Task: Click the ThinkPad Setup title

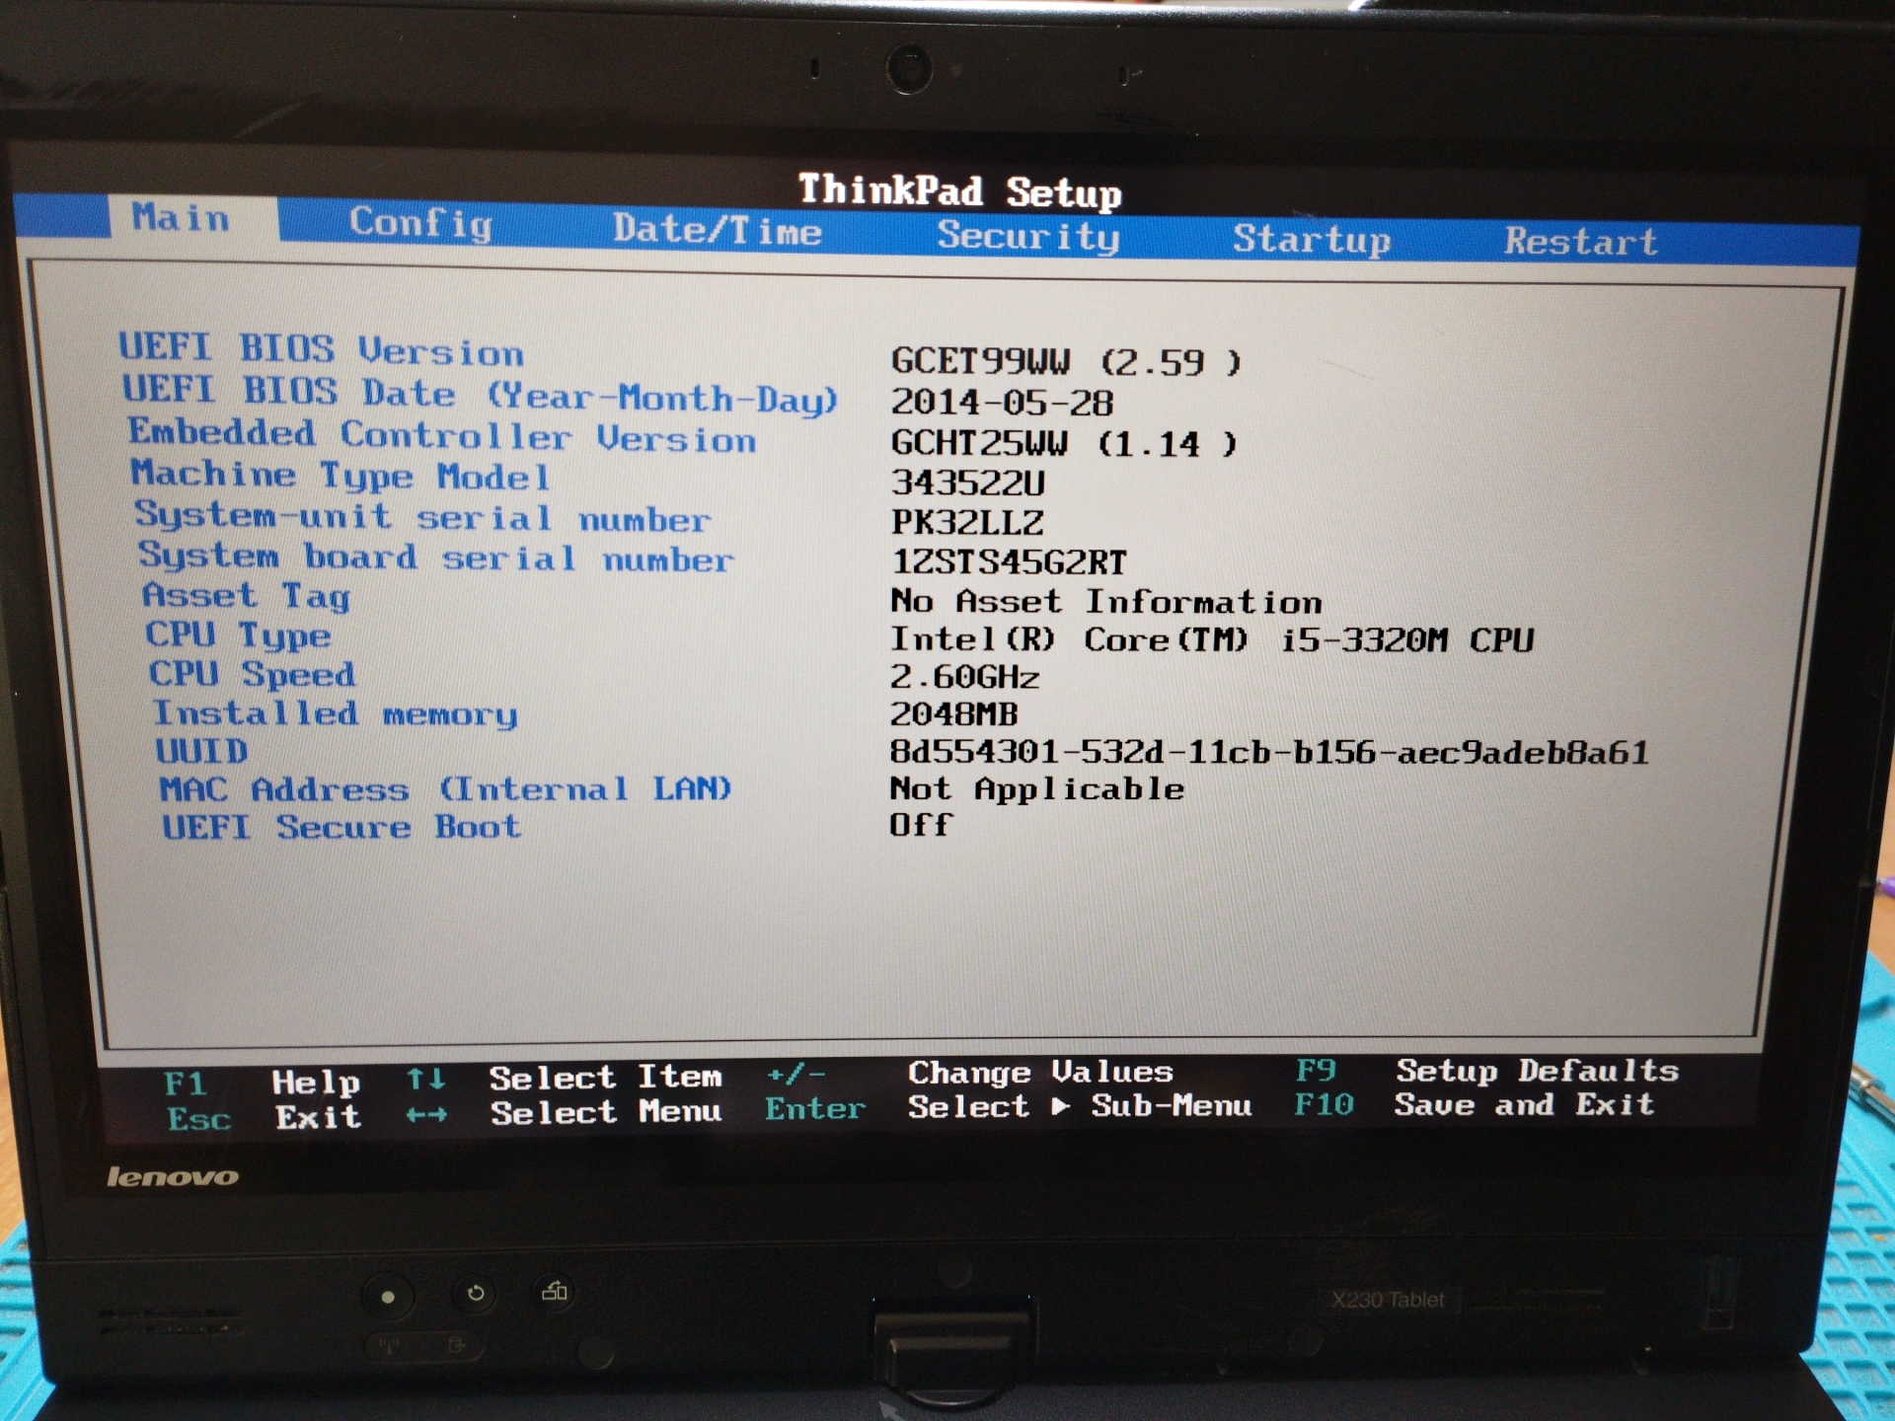Action: (959, 190)
